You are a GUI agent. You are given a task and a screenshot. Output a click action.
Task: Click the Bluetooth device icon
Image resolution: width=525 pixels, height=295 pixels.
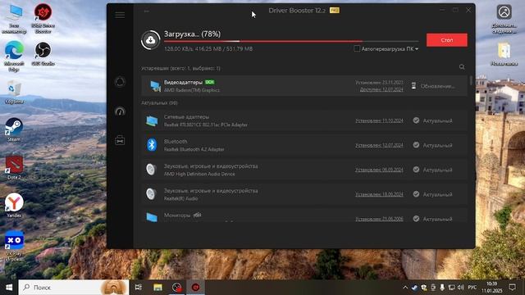(x=152, y=145)
